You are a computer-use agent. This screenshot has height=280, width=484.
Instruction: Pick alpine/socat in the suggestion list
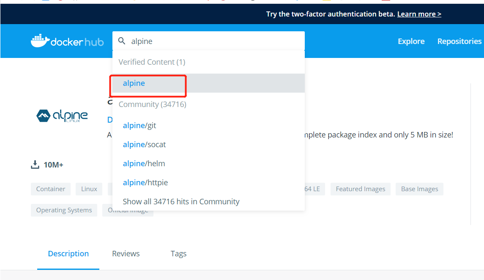tap(144, 145)
